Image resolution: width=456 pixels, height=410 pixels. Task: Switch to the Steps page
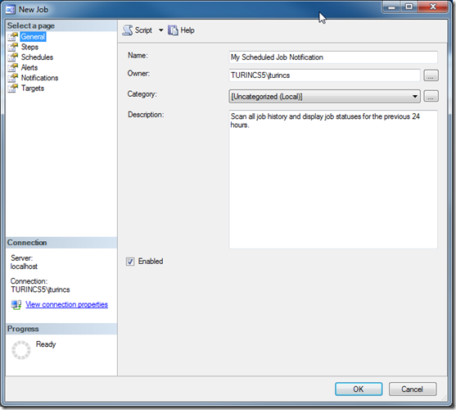tap(29, 47)
